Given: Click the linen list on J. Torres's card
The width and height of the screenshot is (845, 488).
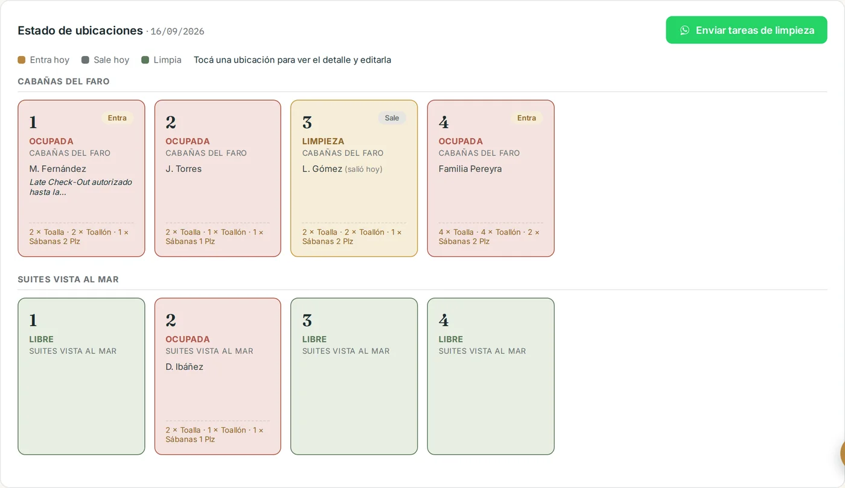Looking at the screenshot, I should pos(215,236).
